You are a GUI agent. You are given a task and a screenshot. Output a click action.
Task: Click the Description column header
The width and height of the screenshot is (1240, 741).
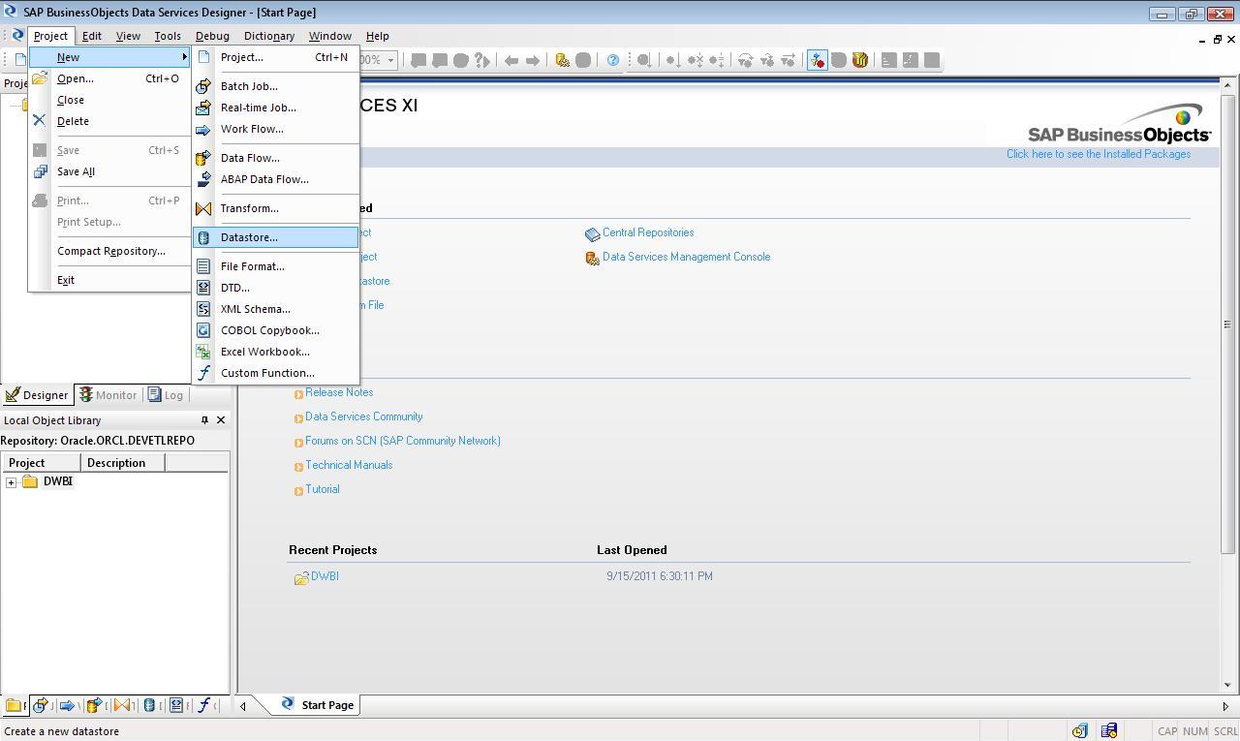coord(123,463)
